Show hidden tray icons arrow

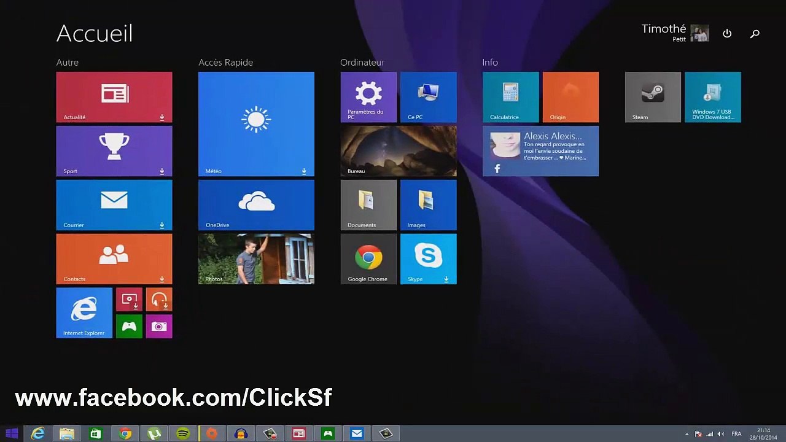[687, 434]
